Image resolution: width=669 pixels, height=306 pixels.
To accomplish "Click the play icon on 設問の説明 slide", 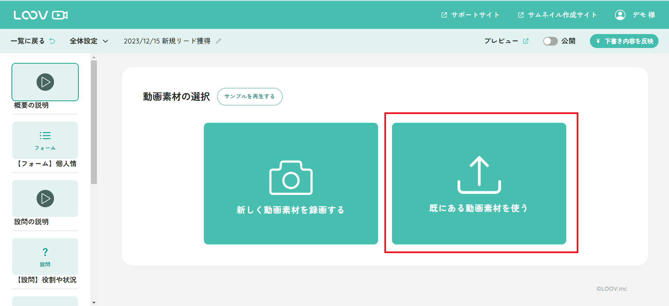I will 45,199.
